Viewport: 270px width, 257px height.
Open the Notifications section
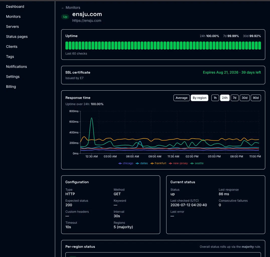(x=16, y=67)
